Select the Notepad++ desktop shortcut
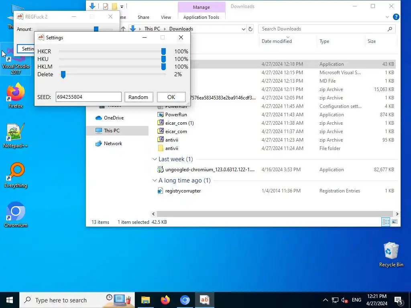This screenshot has width=411, height=308. click(x=16, y=136)
